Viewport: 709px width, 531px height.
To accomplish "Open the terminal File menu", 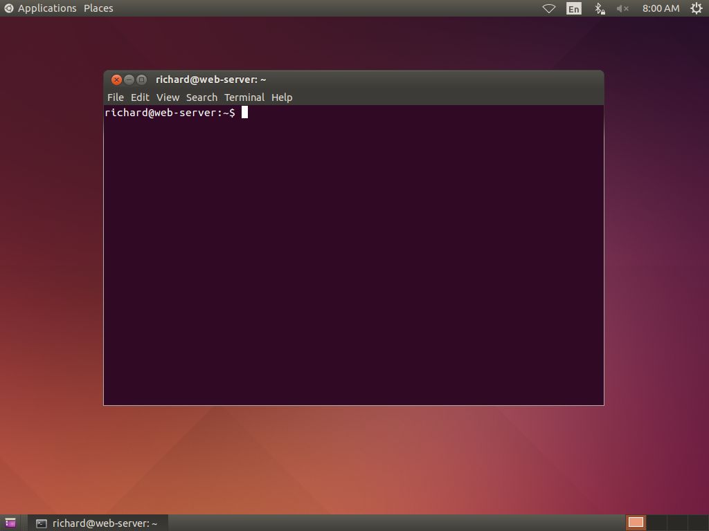I will point(116,97).
